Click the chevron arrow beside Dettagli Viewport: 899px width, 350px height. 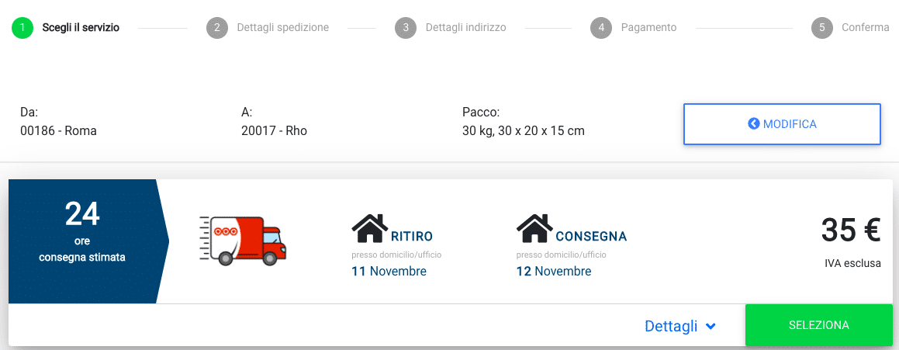pyautogui.click(x=711, y=327)
